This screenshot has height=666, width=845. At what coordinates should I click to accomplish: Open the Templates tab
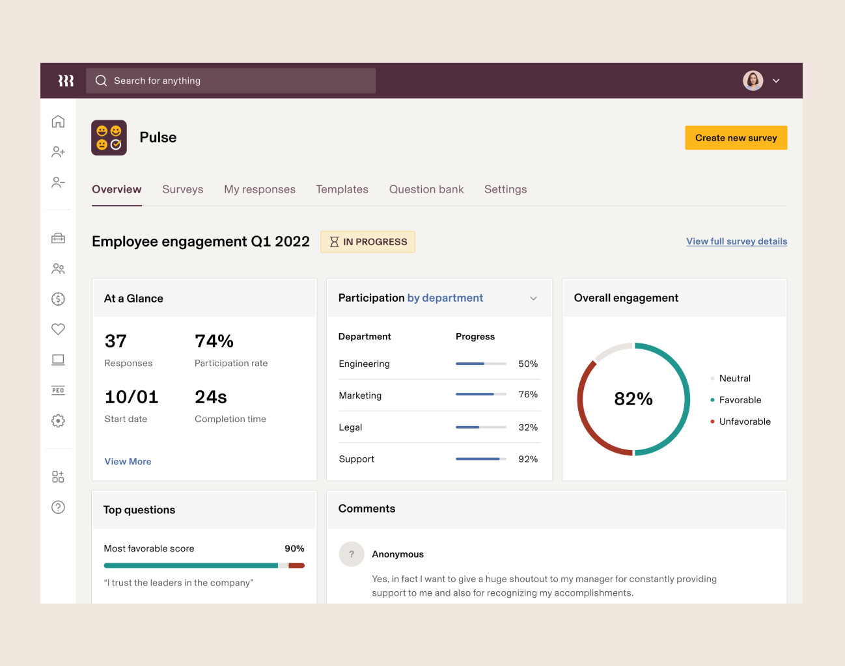point(342,189)
